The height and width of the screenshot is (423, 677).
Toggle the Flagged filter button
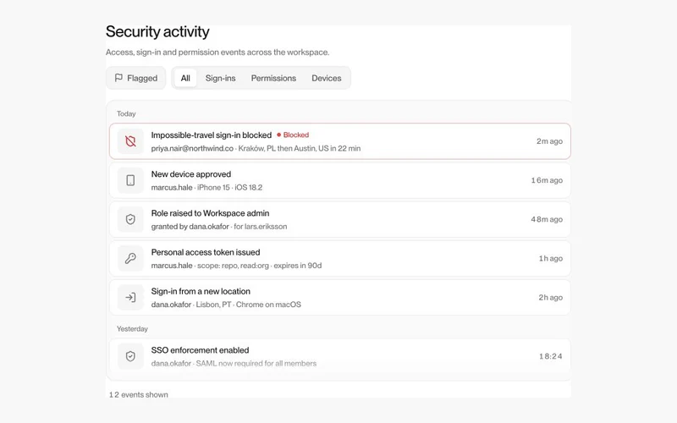pos(136,78)
